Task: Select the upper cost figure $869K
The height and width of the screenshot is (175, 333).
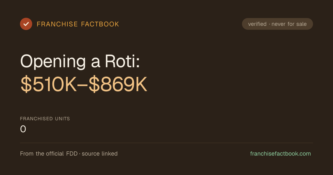Action: pos(118,85)
